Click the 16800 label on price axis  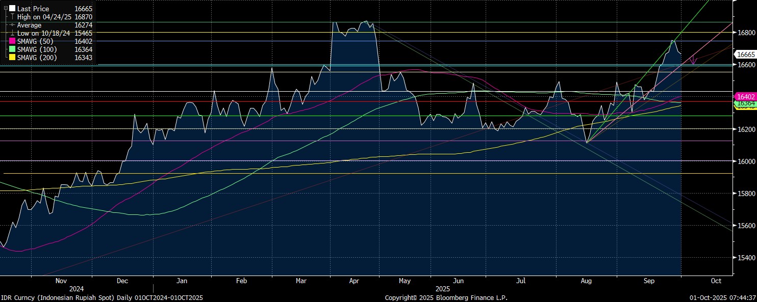tap(745, 33)
